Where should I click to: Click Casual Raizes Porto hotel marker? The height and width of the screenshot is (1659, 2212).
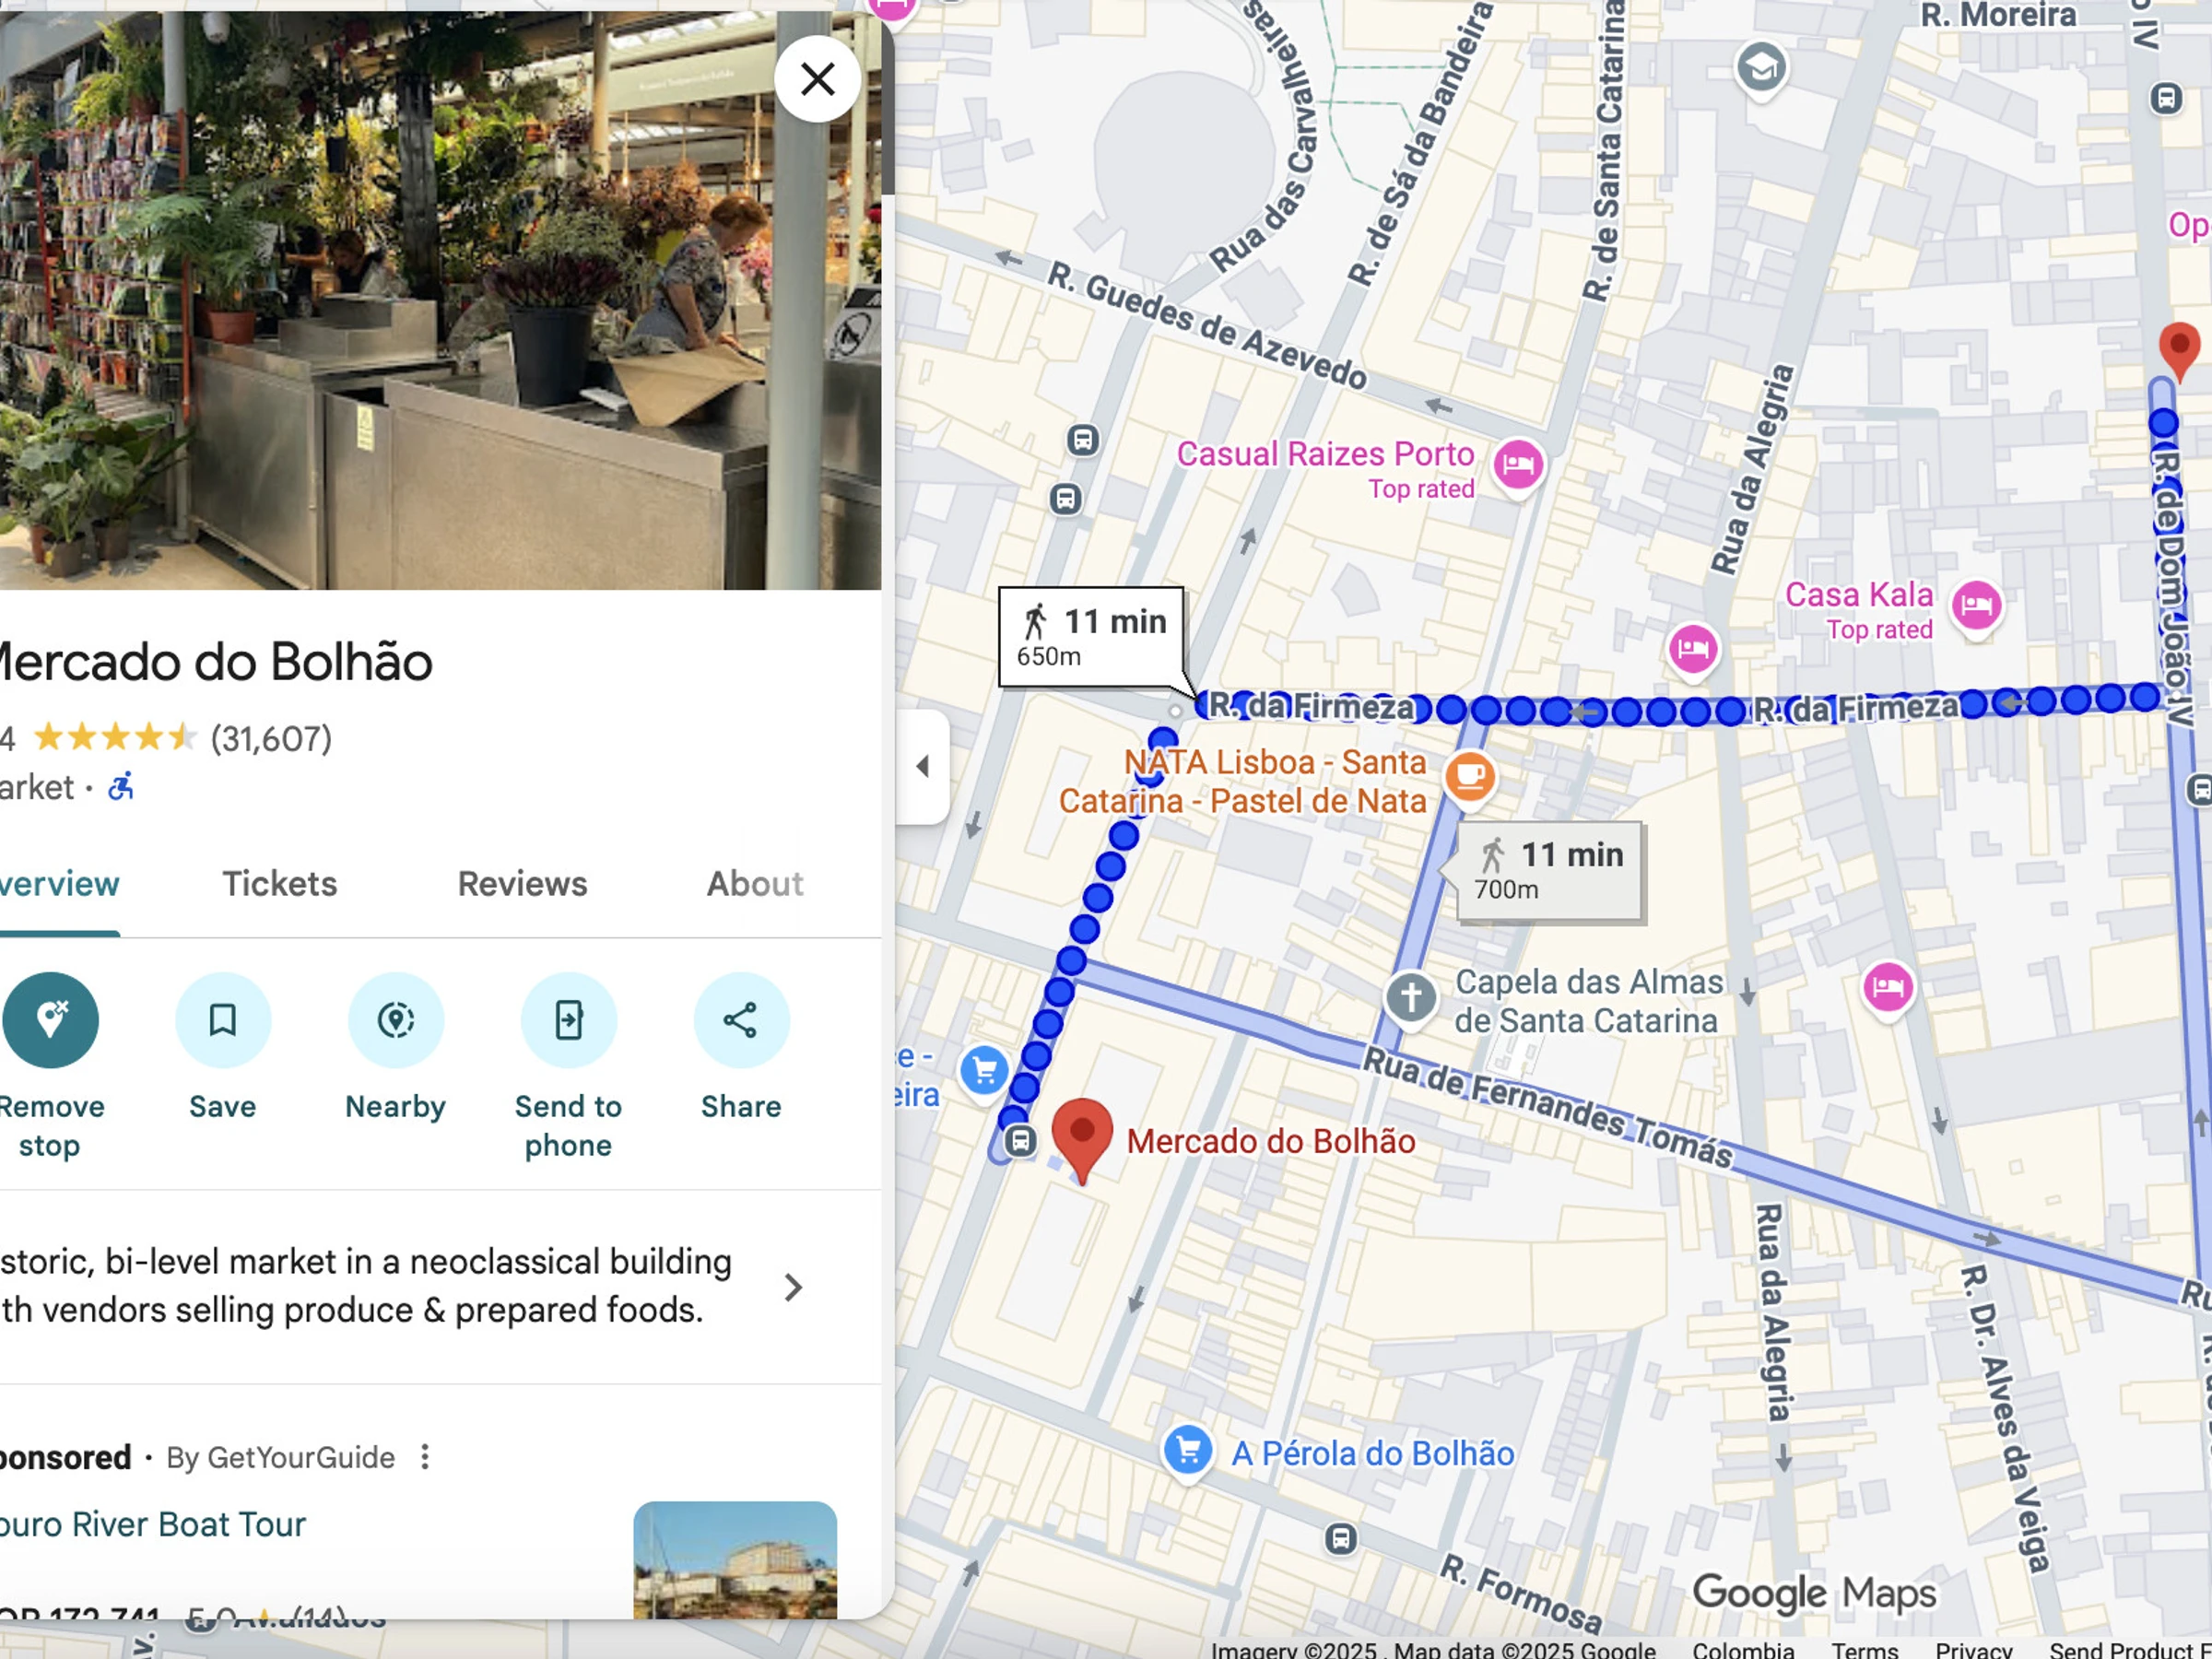point(1518,465)
